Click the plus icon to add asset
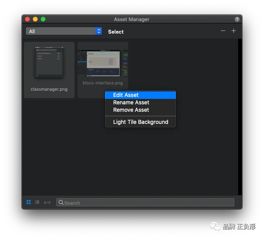The image size is (264, 238). coord(233,31)
